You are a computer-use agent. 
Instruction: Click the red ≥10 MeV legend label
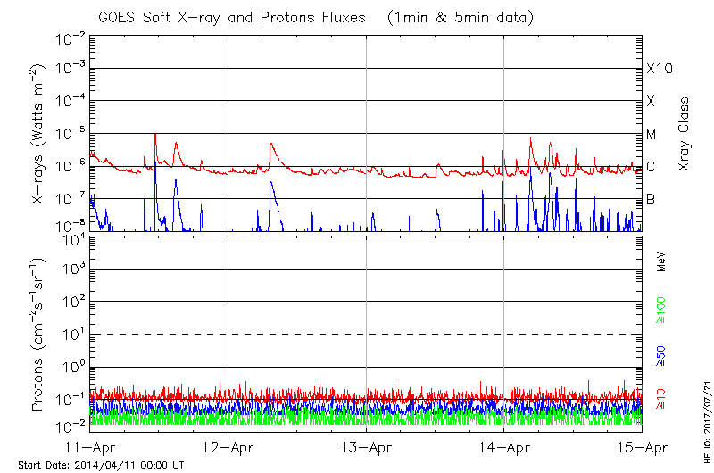pos(661,399)
